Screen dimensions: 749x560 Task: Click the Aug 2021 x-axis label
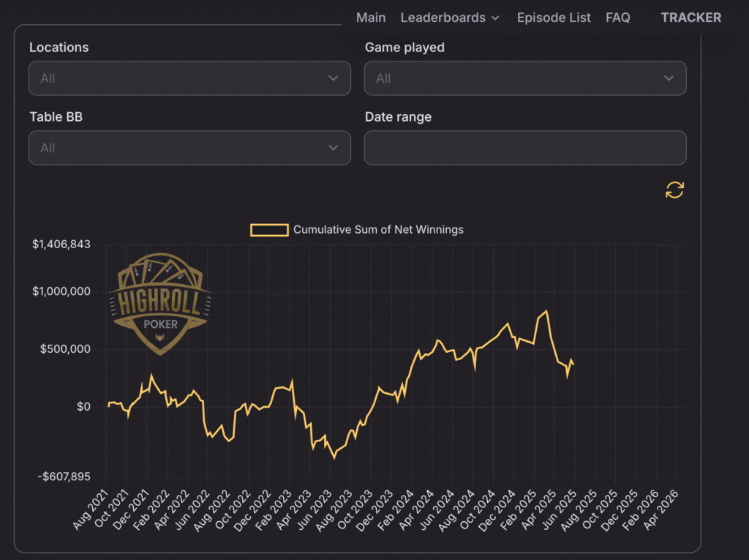click(91, 509)
